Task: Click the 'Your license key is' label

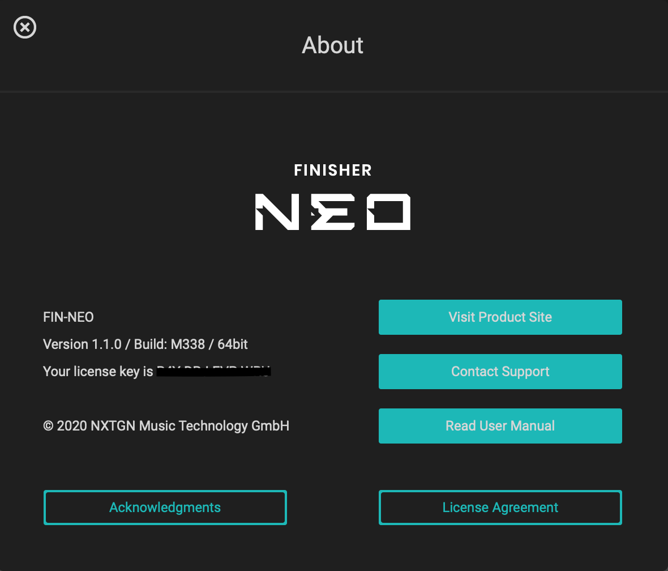Action: tap(98, 372)
